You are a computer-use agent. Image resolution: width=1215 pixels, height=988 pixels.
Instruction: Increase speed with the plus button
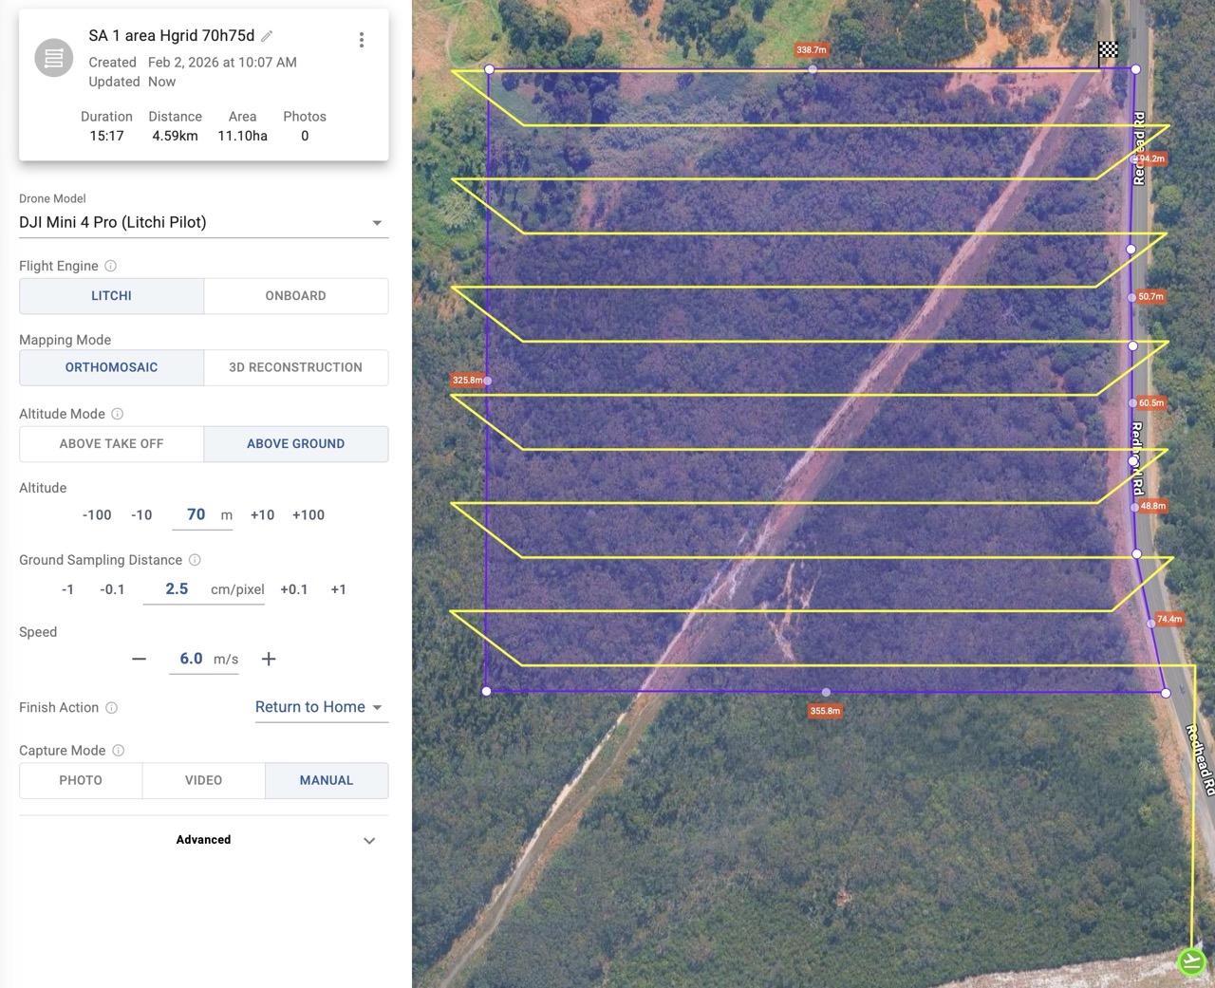click(269, 659)
